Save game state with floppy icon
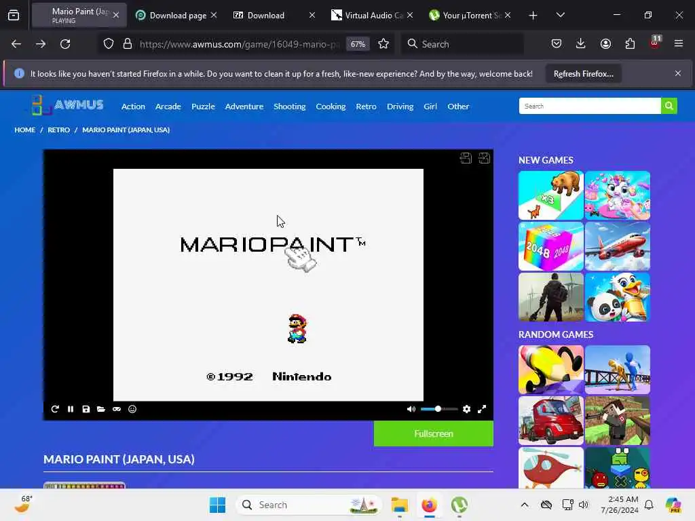Screen dimensions: 695x521 pos(86,409)
